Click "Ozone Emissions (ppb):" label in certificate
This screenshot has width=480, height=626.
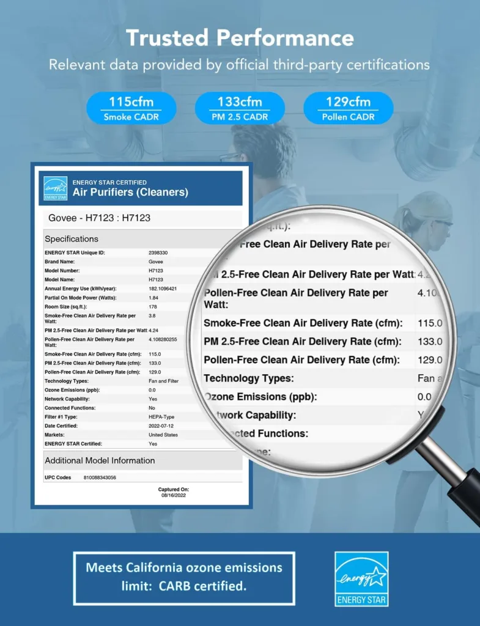[x=72, y=390]
